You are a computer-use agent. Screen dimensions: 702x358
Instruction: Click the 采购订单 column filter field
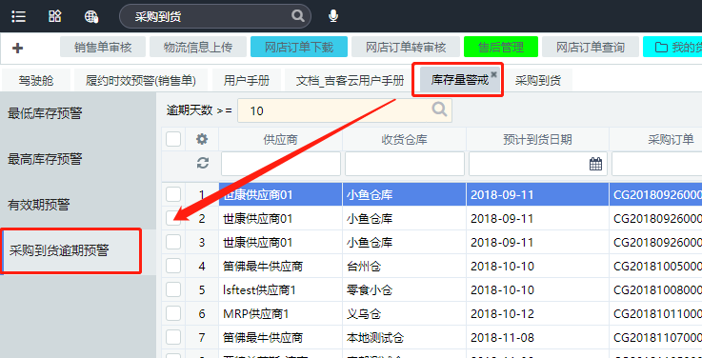tap(657, 164)
